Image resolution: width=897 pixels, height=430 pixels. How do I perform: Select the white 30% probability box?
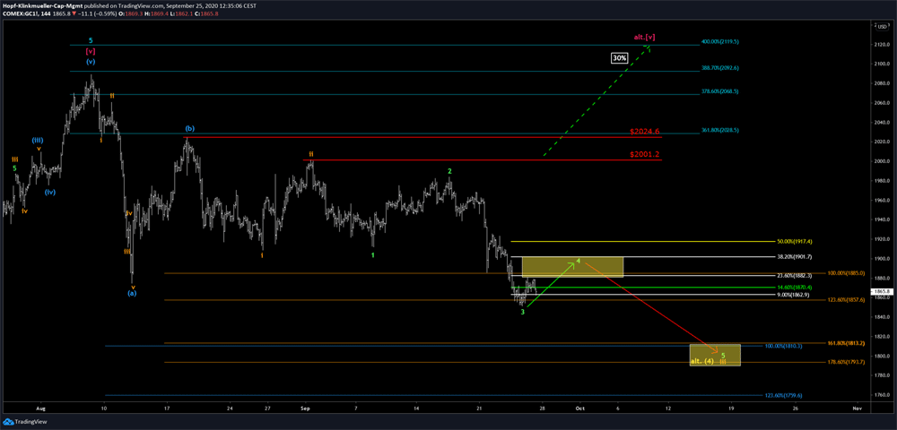[x=619, y=58]
